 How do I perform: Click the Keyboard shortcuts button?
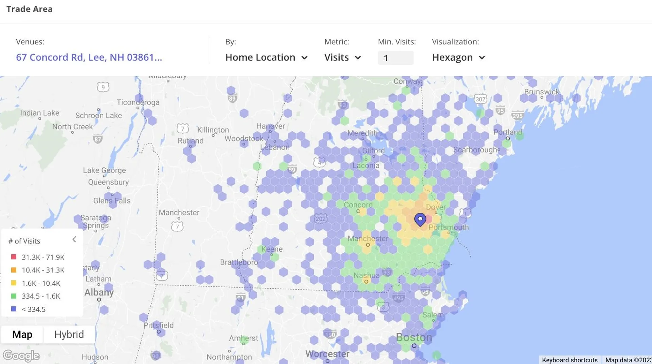pos(569,360)
